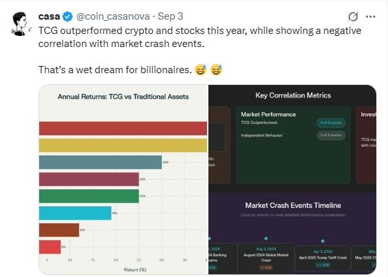Click the blue verified badge
The height and width of the screenshot is (277, 388).
pyautogui.click(x=67, y=16)
